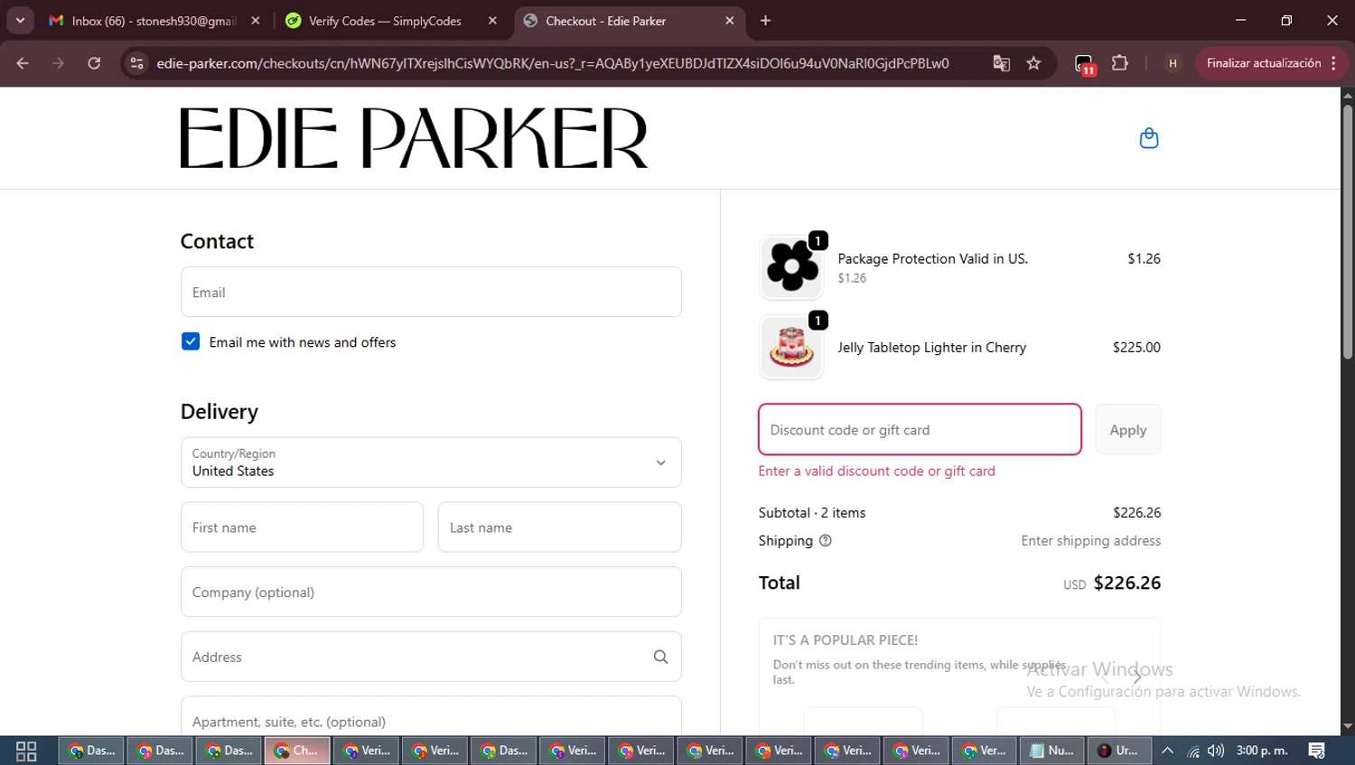Reload the checkout page
Image resolution: width=1355 pixels, height=765 pixels.
pos(94,63)
